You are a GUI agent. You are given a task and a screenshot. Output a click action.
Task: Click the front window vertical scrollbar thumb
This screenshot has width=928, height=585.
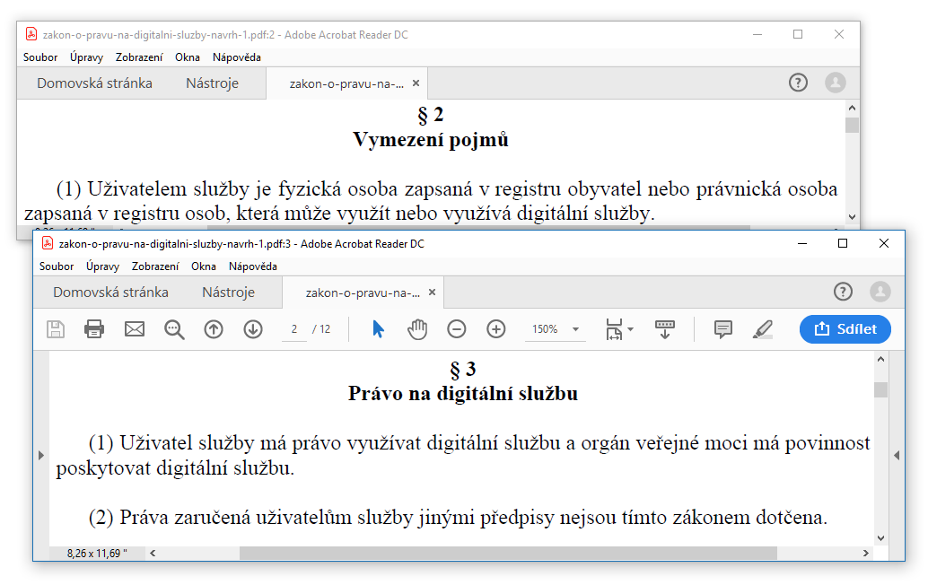(x=880, y=389)
